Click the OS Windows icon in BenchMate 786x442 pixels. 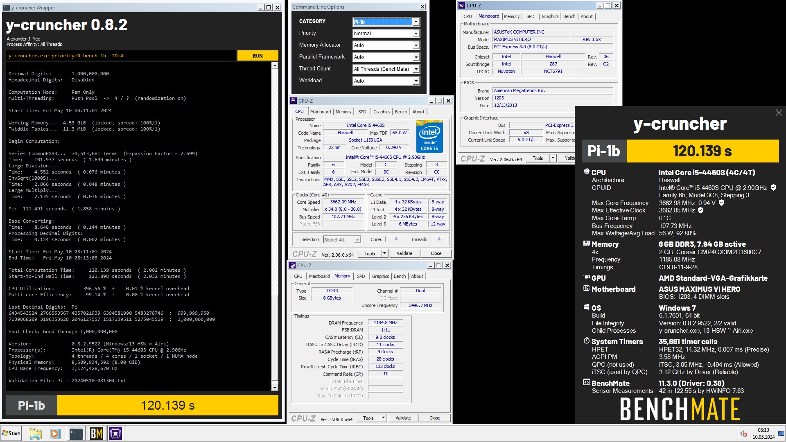click(587, 307)
